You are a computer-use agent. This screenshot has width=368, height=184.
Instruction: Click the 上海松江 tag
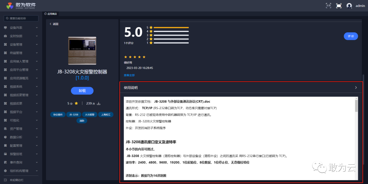click(106, 115)
